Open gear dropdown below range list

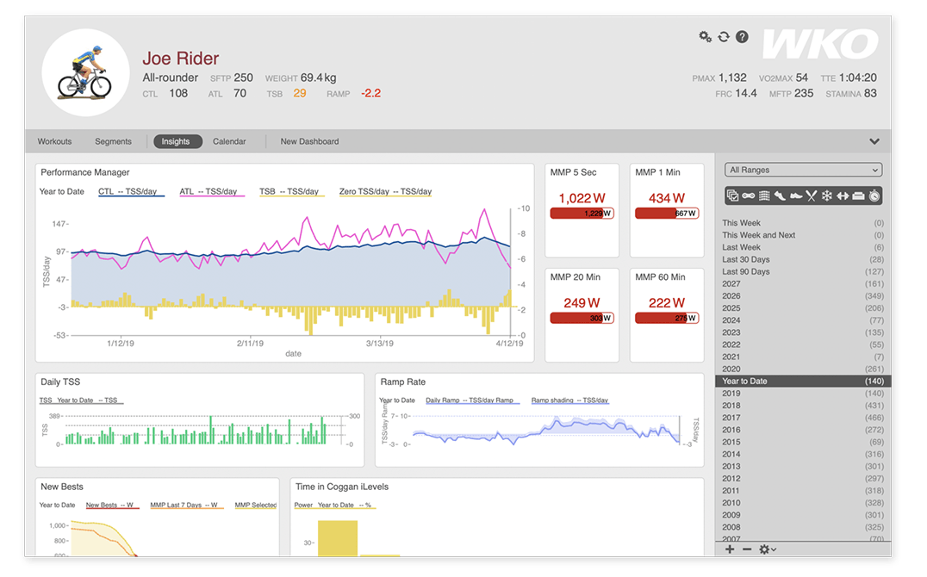click(x=768, y=549)
